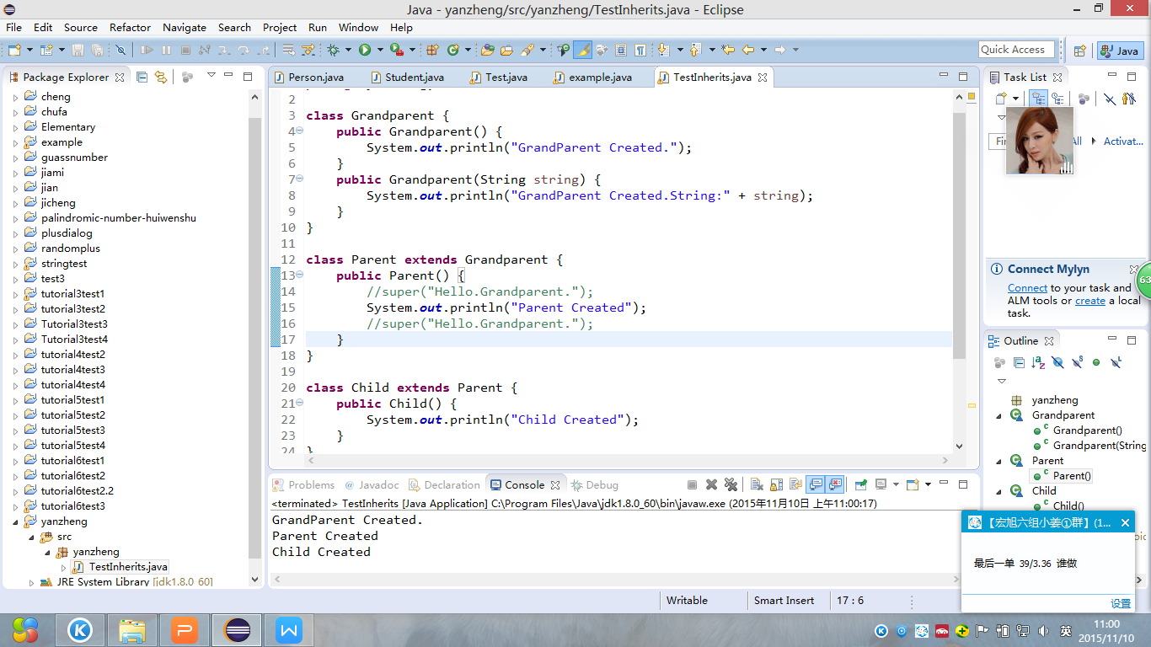The height and width of the screenshot is (647, 1151).
Task: Click the Package Explorer vertical scrollbar
Action: (256, 337)
